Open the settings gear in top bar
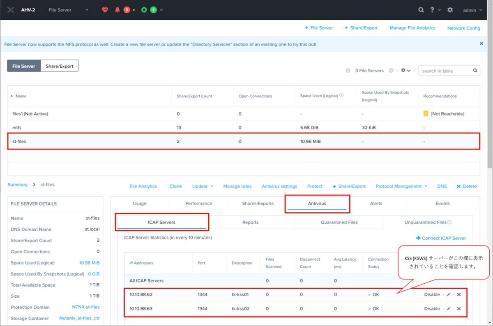 coord(450,10)
